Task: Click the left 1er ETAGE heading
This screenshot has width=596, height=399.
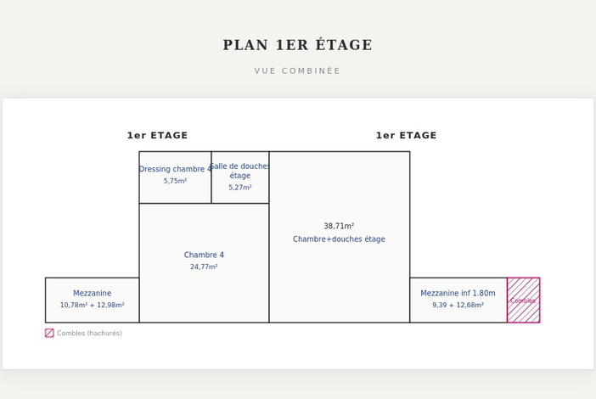Action: tap(157, 135)
